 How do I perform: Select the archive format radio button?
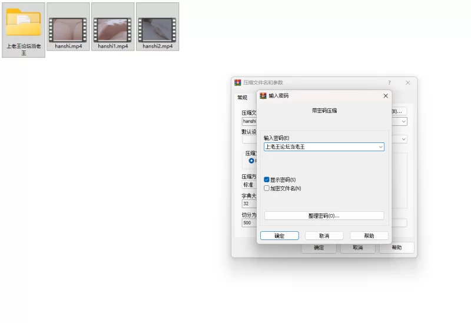[x=251, y=161]
